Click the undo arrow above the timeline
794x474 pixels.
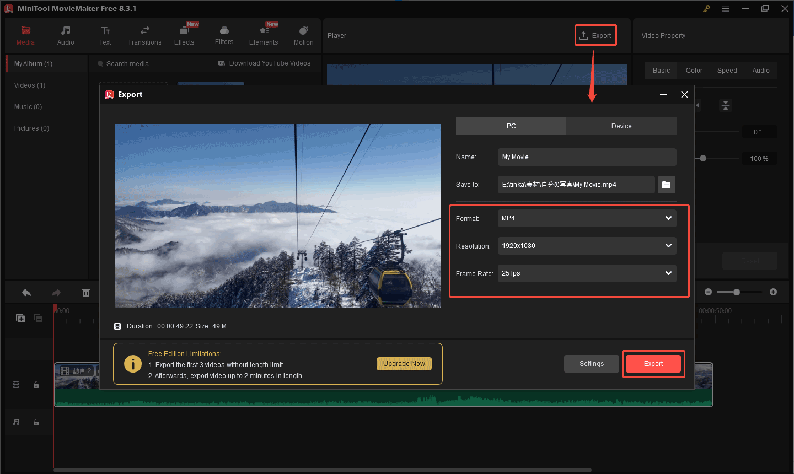point(26,293)
